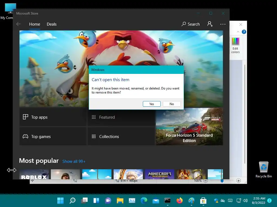Viewport: 277px width, 207px height.
Task: Launch Firefox from the taskbar
Action: [180, 201]
